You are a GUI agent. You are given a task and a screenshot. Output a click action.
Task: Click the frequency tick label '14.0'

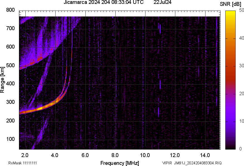point(205,155)
